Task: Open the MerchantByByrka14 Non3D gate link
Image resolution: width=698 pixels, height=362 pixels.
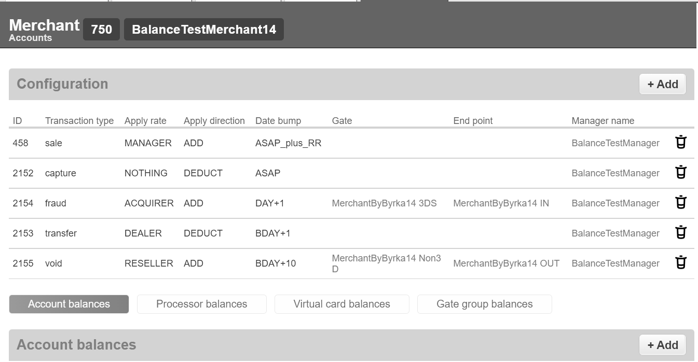Action: click(x=386, y=258)
